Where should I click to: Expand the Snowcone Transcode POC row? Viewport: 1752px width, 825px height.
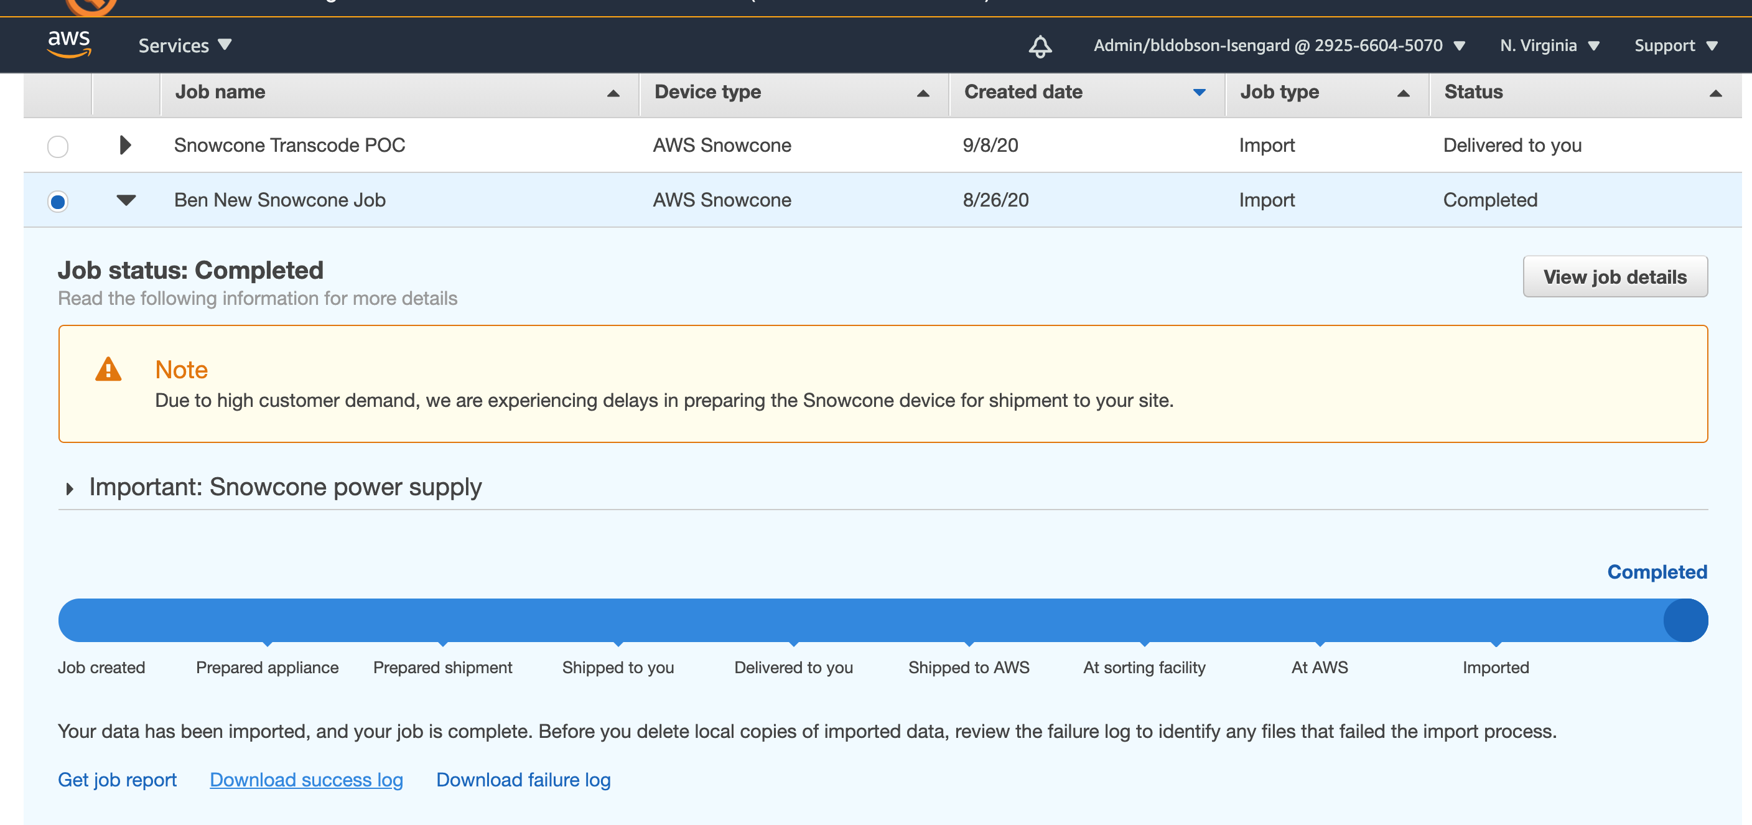click(x=124, y=145)
